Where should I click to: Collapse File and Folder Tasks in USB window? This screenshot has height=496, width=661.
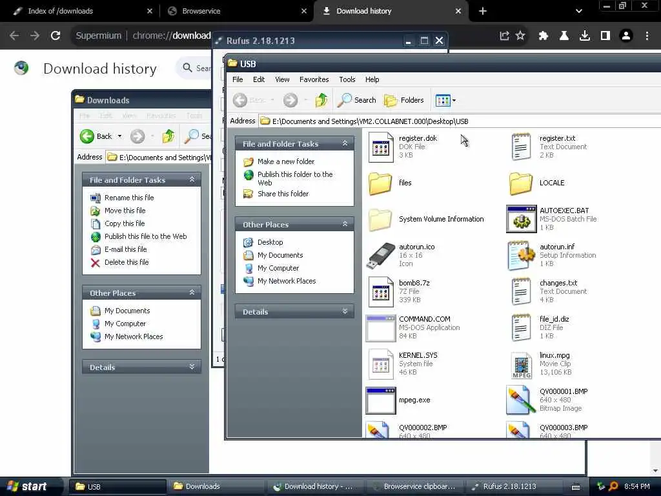coord(345,143)
